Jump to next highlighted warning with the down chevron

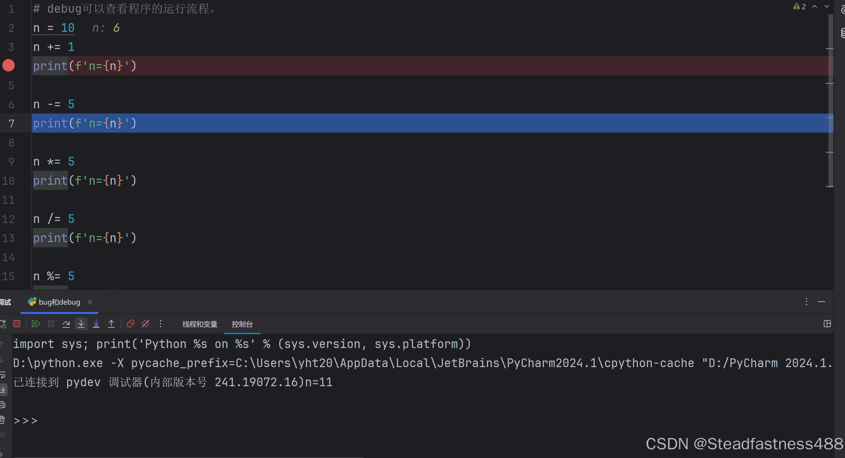point(827,7)
